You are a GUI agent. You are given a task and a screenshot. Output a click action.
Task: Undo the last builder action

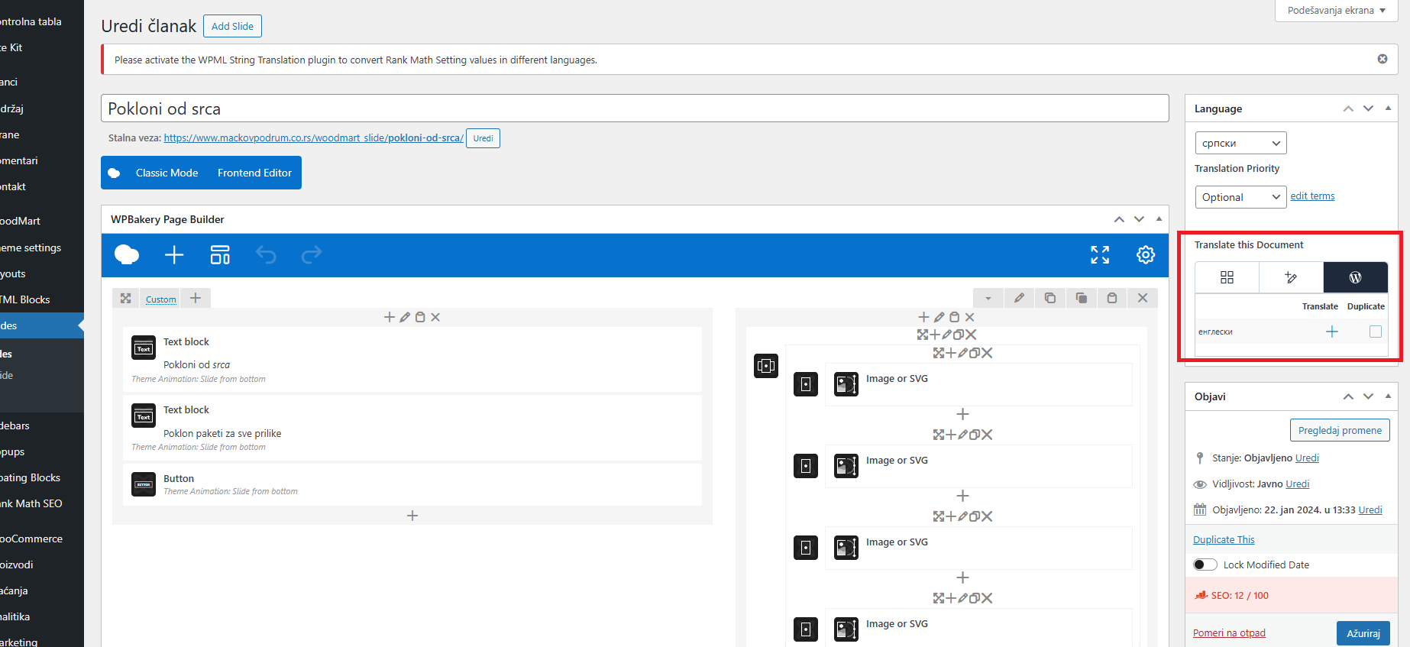pos(266,254)
